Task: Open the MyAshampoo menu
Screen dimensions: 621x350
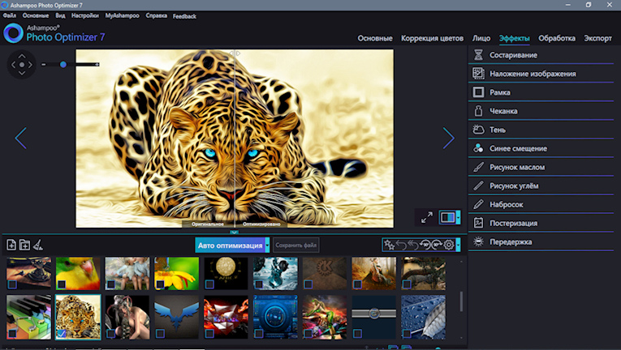Action: tap(122, 16)
